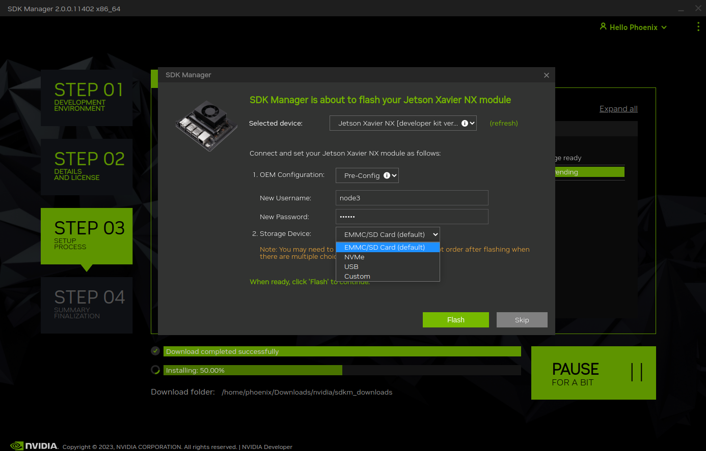
Task: Click the flash warning note in orange
Action: [x=395, y=253]
